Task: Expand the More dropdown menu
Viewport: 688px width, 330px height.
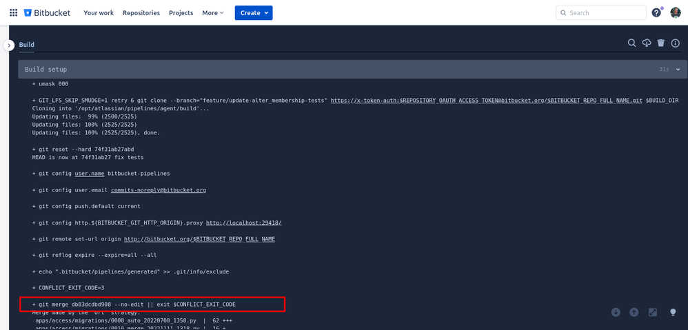Action: 213,12
